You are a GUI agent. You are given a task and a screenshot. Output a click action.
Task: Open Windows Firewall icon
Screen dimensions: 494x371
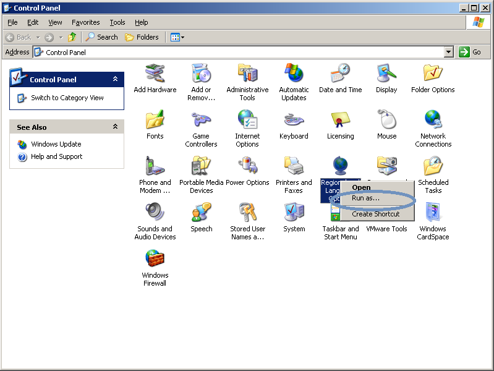[x=155, y=258]
